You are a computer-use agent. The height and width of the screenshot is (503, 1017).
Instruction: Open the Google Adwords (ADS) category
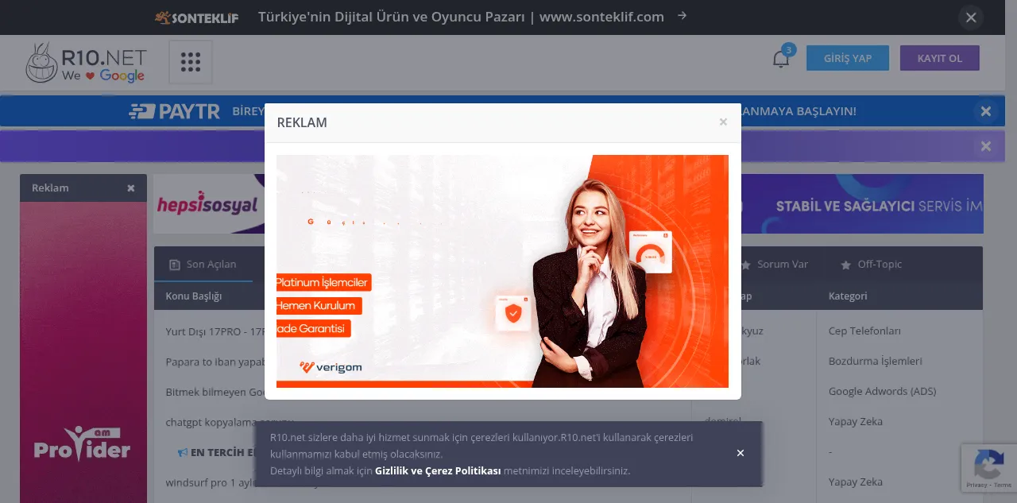click(882, 391)
